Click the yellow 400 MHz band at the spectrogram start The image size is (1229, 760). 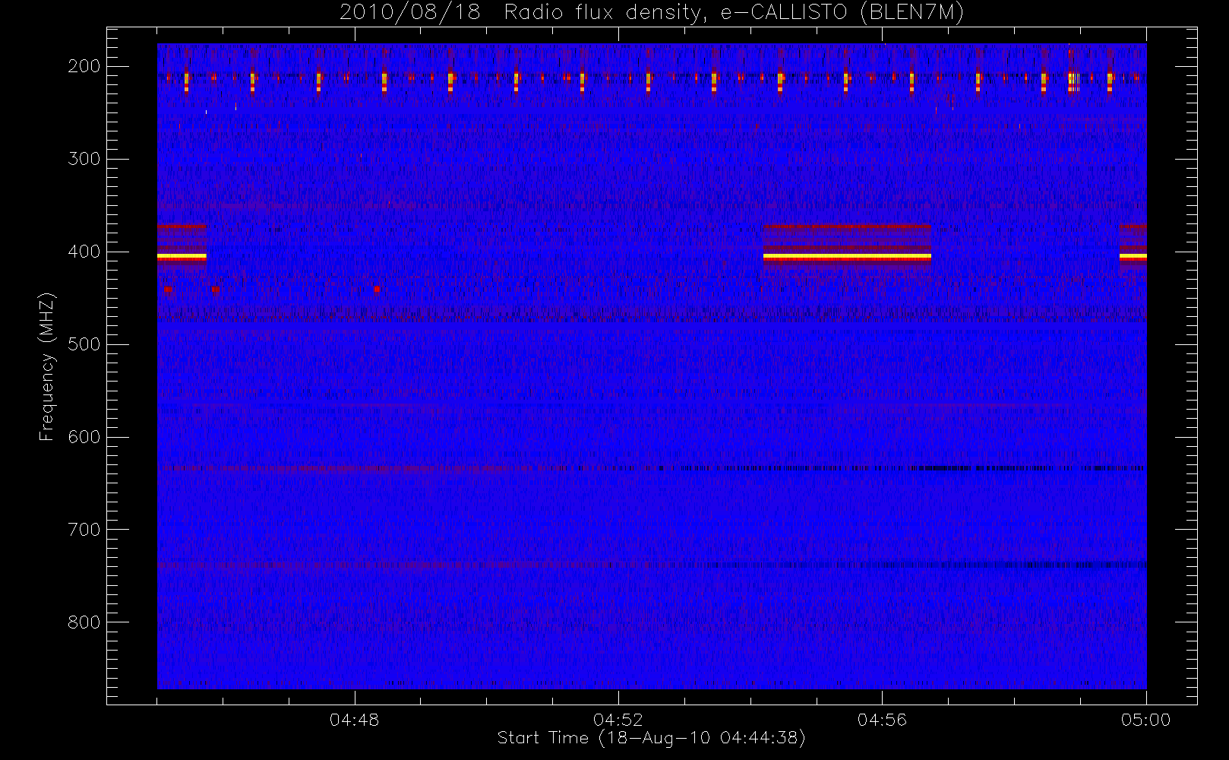click(182, 257)
